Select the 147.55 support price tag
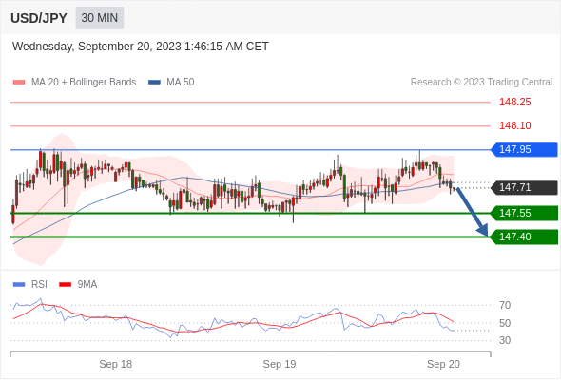Viewport: 561px width, 380px height. pyautogui.click(x=524, y=213)
